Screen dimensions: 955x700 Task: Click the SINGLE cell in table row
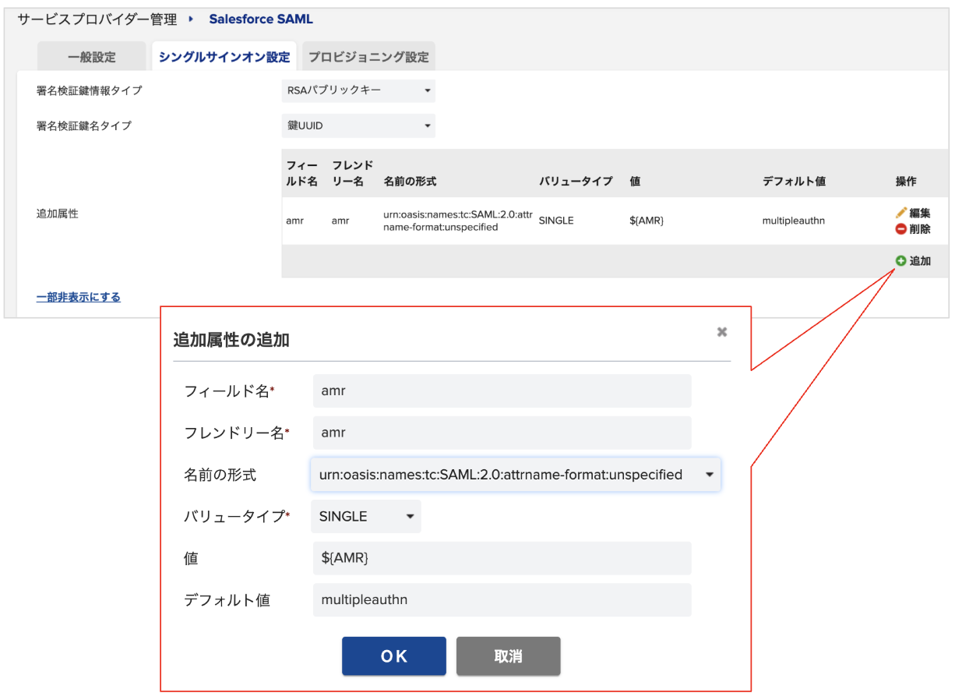(556, 221)
